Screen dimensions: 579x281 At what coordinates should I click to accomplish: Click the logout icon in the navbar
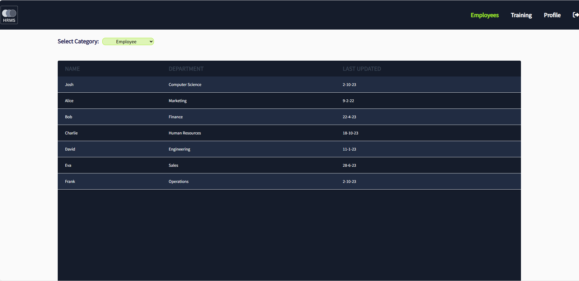[x=576, y=15]
